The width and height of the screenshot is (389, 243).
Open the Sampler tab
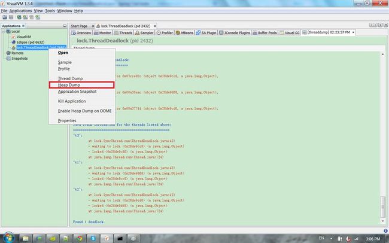[x=144, y=33]
